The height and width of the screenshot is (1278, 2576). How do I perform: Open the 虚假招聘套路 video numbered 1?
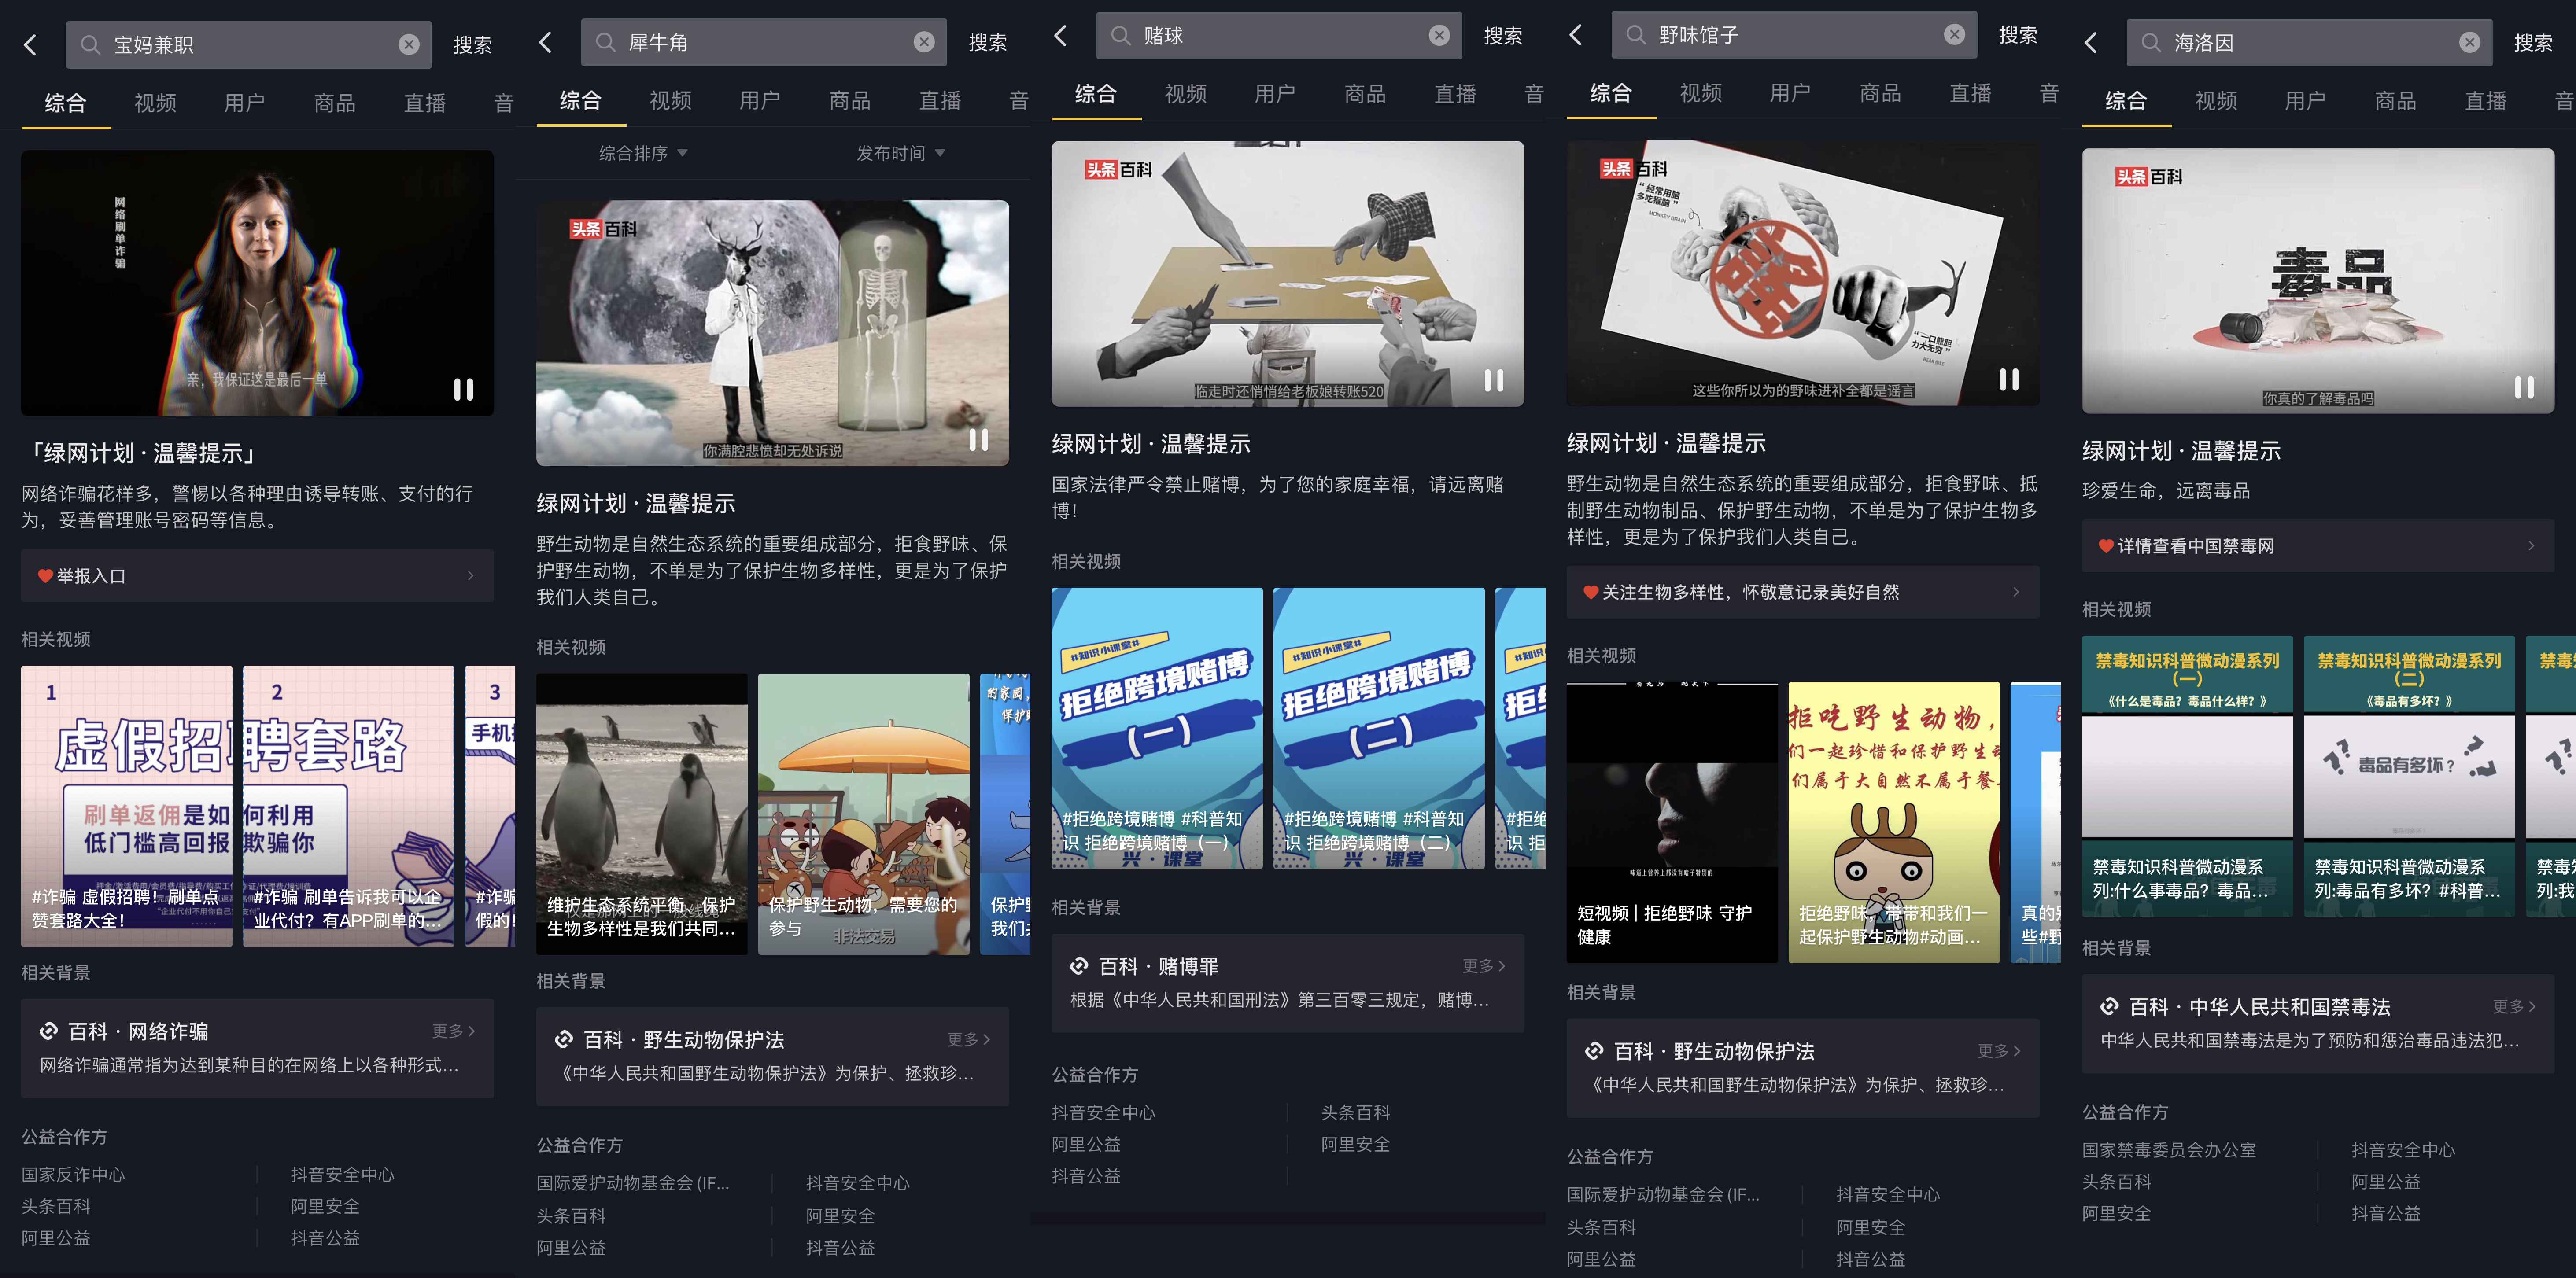coord(126,806)
